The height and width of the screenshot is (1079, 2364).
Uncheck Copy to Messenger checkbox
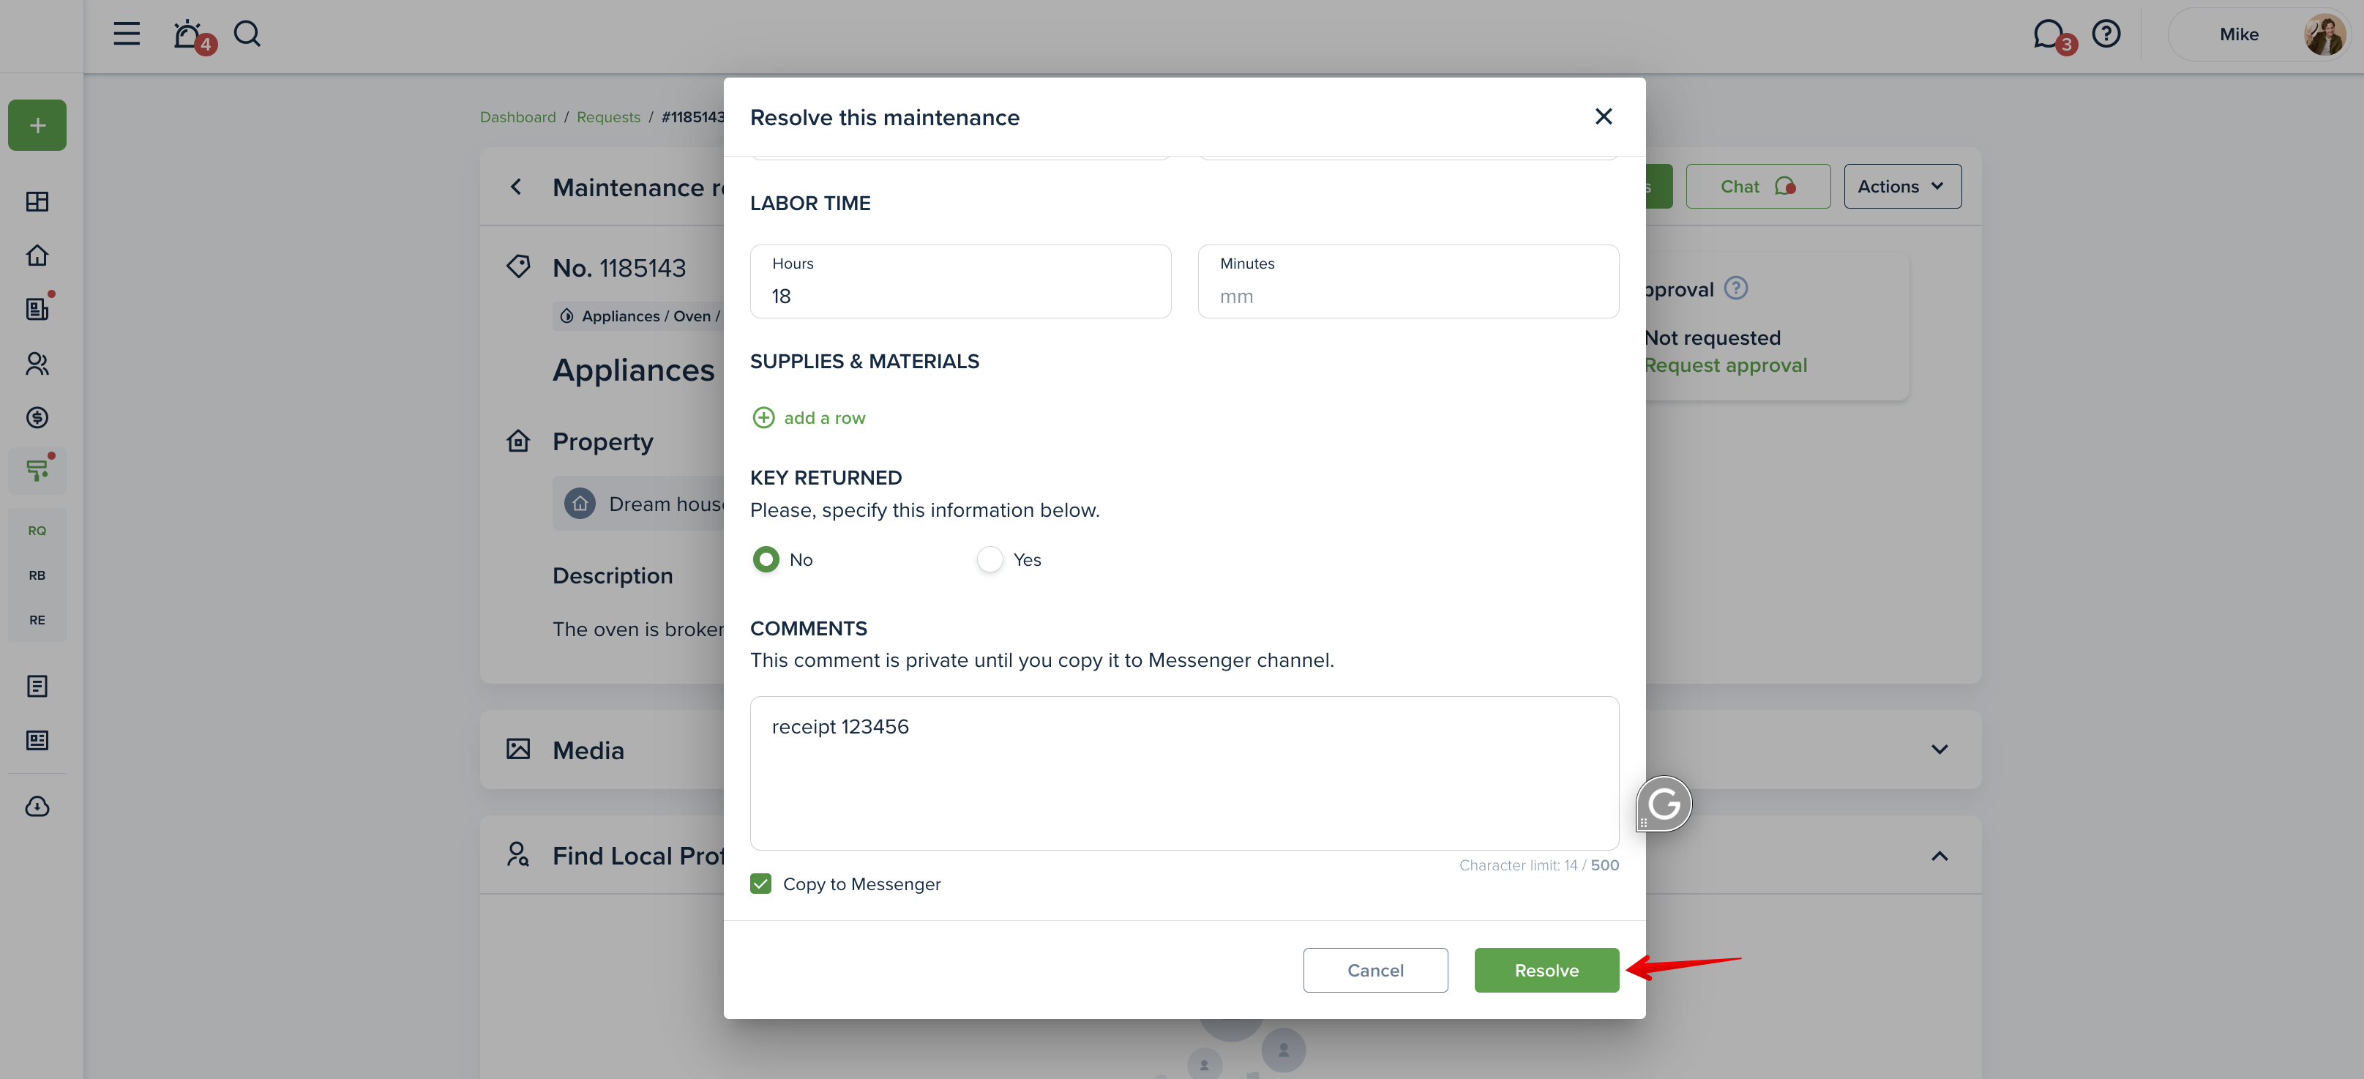[x=760, y=884]
